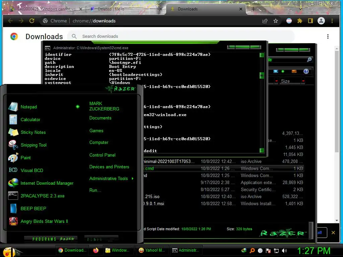Click the orange magnifier tray icon
This screenshot has width=343, height=257.
252,251
